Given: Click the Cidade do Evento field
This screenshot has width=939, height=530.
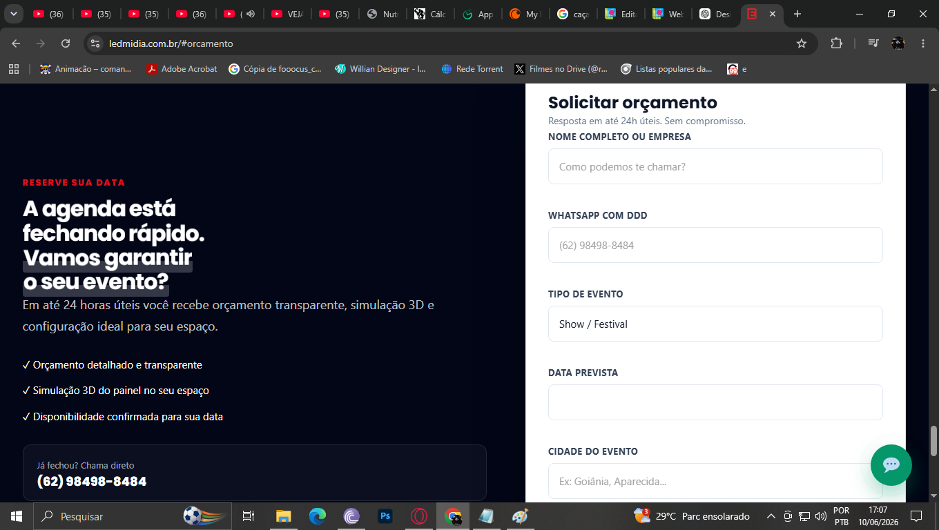Looking at the screenshot, I should point(715,481).
